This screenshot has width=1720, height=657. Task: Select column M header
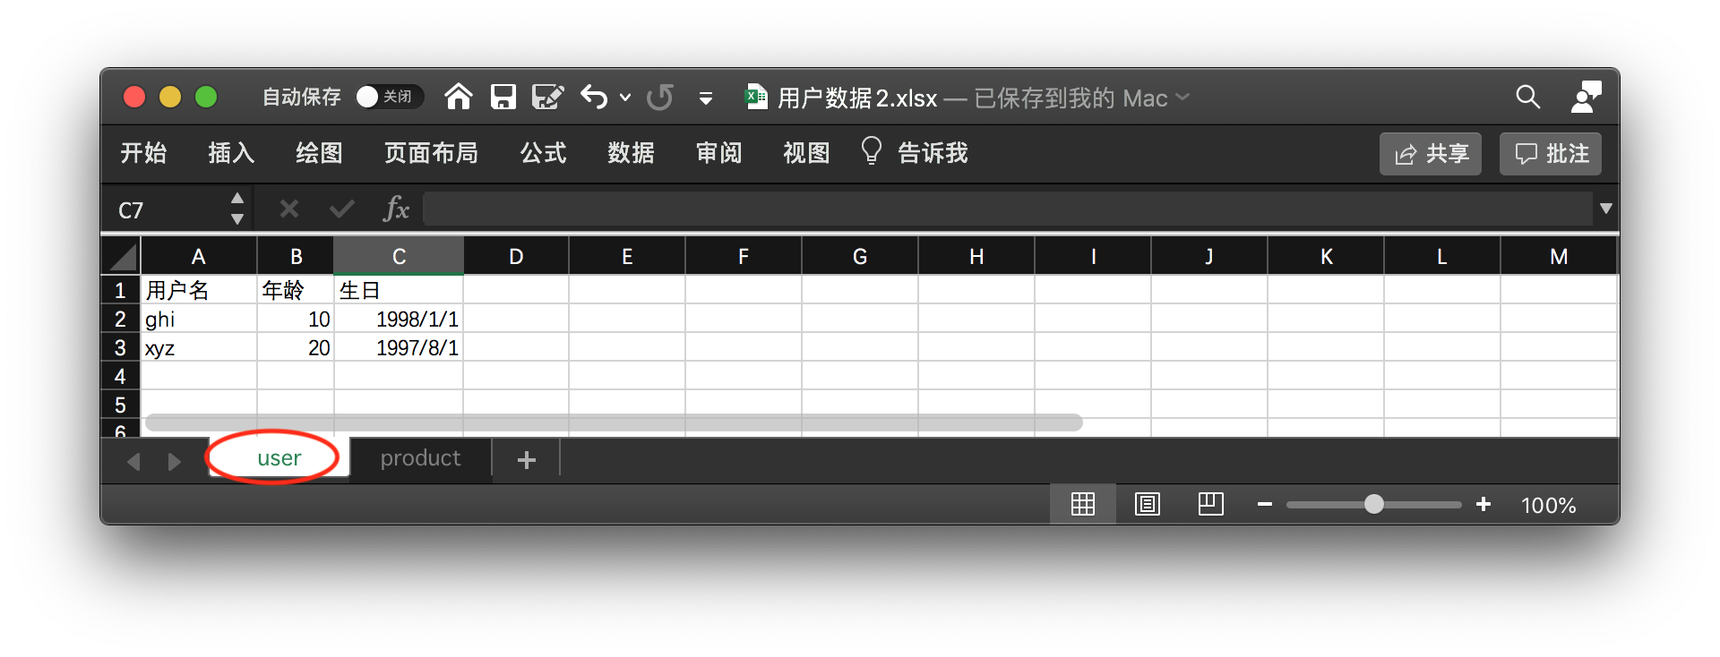click(1559, 257)
